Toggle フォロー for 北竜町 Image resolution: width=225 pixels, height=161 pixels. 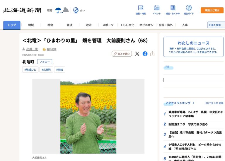tap(45, 62)
